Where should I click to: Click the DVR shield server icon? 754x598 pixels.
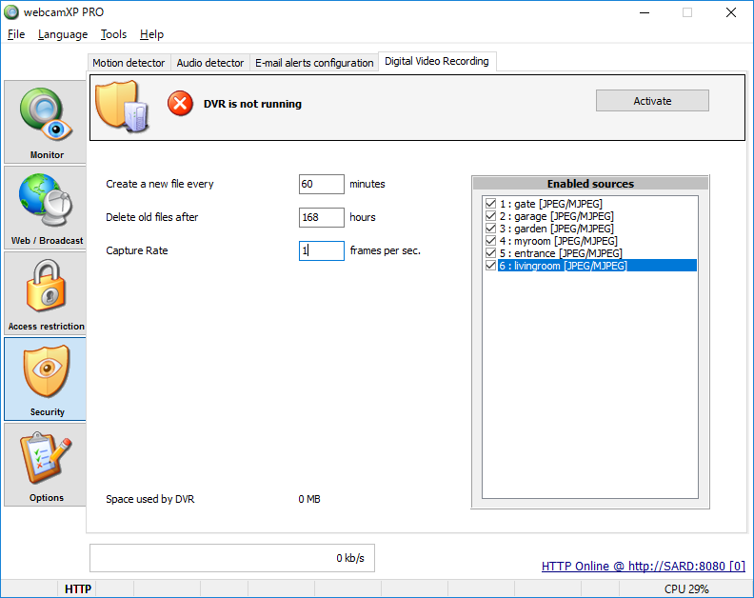click(123, 107)
